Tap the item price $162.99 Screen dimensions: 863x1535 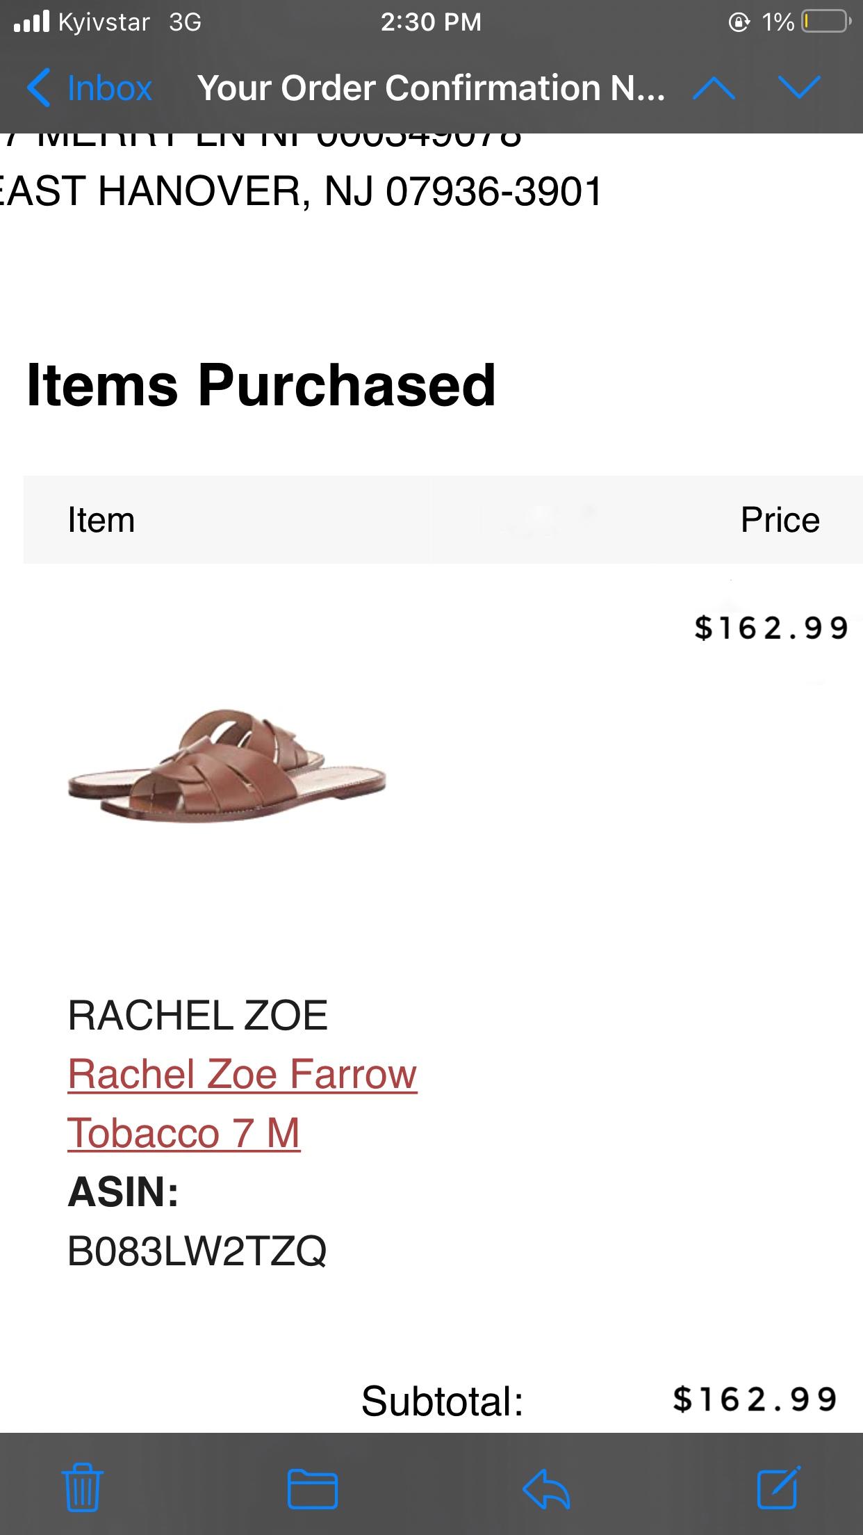tap(771, 627)
